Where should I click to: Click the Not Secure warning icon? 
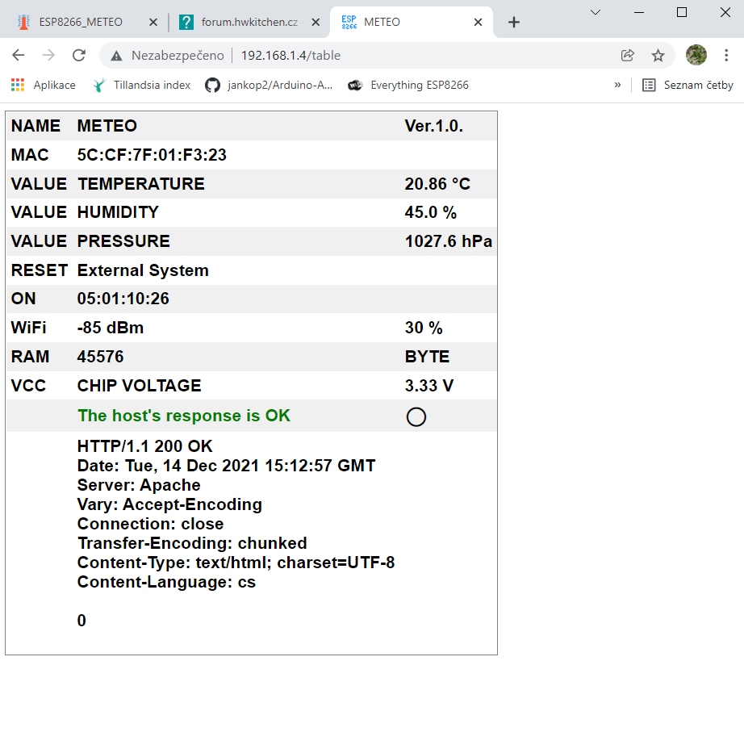pyautogui.click(x=117, y=56)
